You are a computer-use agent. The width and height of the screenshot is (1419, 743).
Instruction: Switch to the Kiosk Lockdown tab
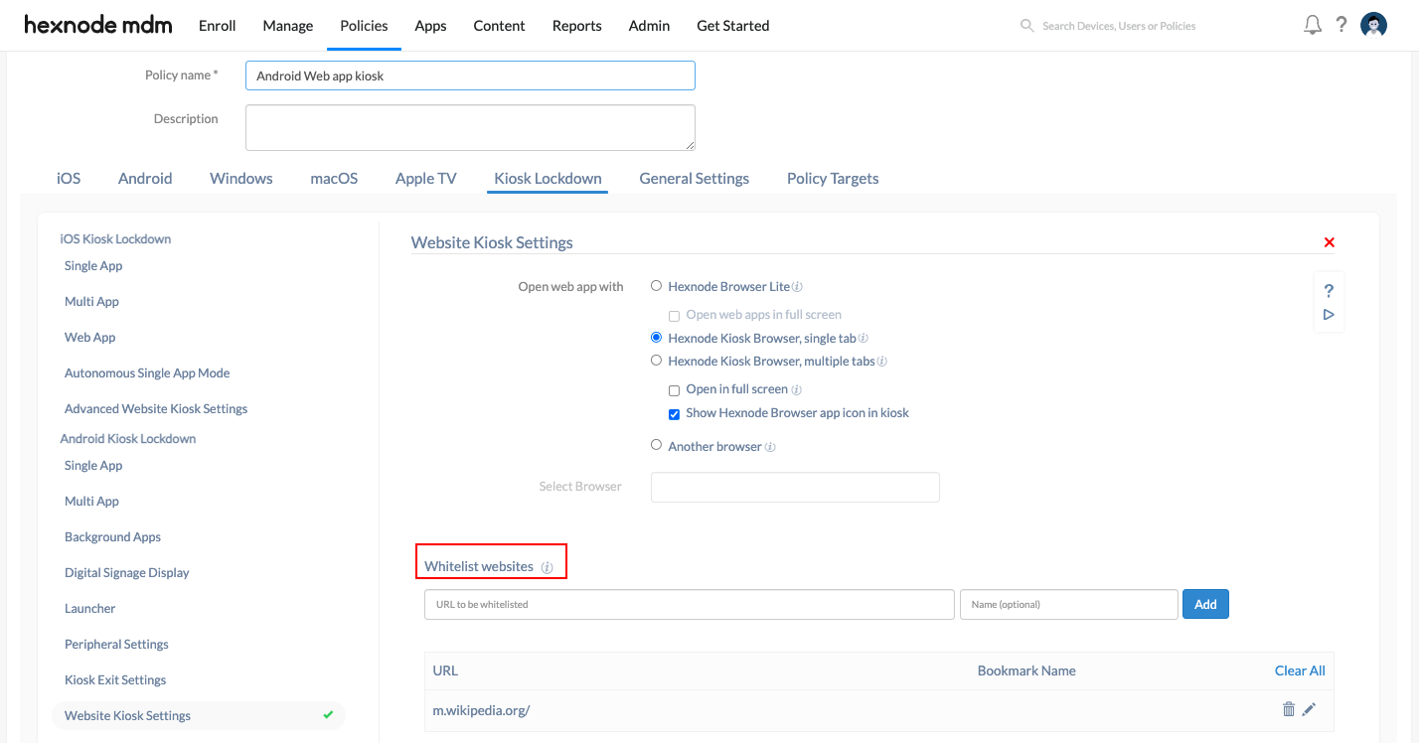coord(548,179)
